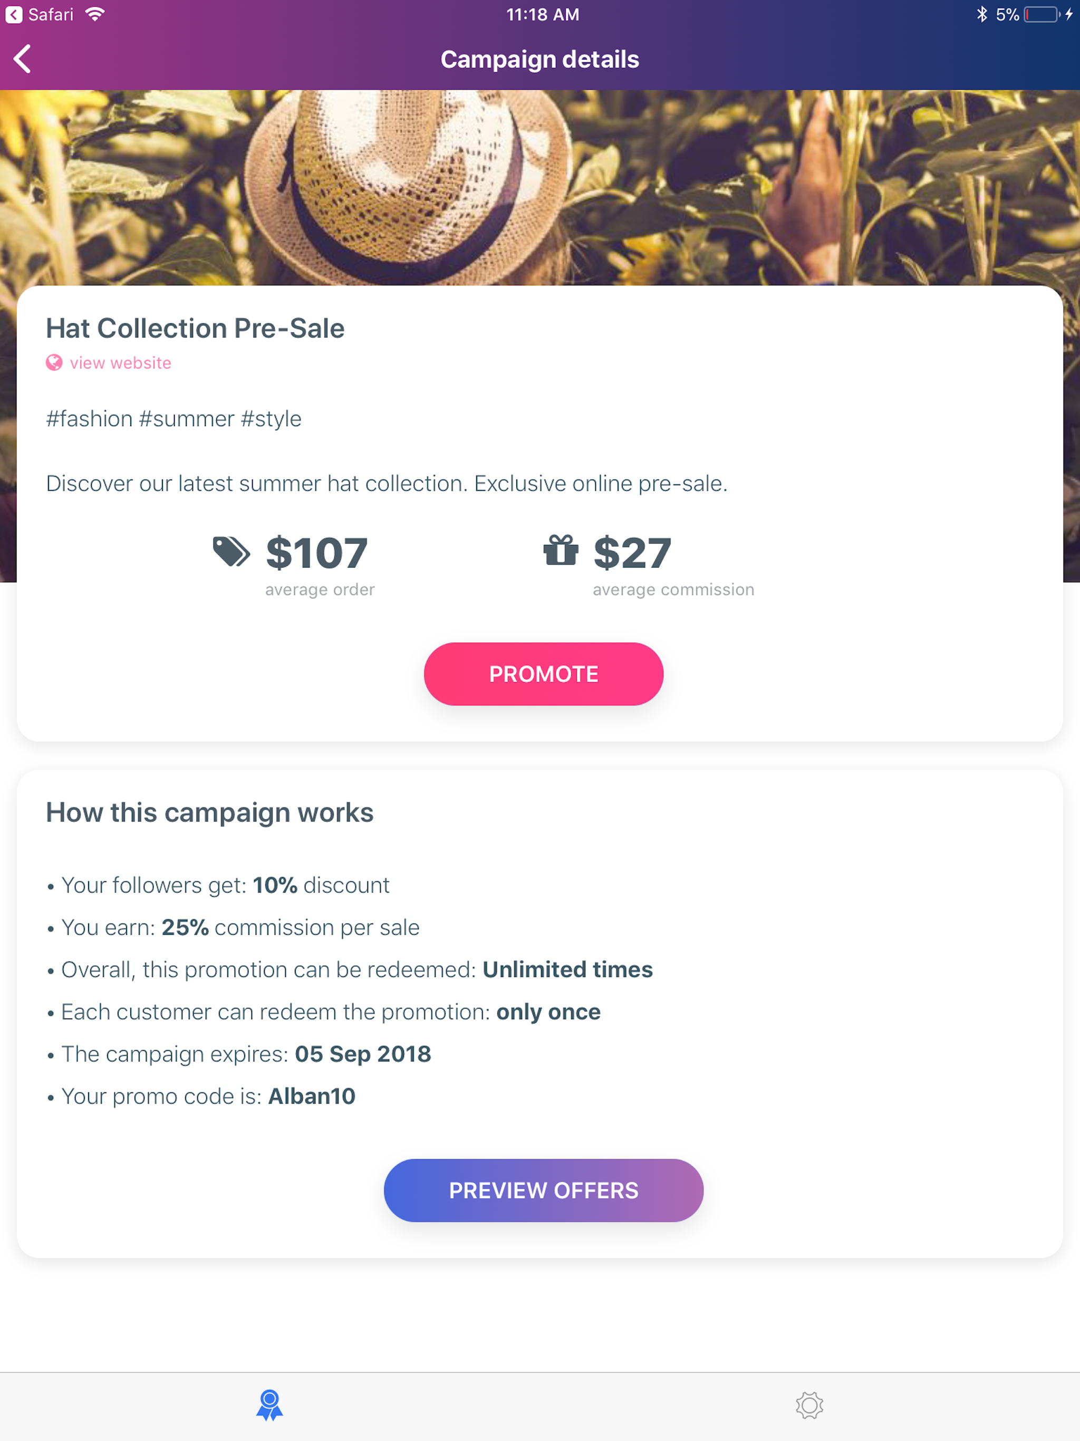Open the settings gear tab
Screen dimensions: 1080x1441
[809, 1405]
